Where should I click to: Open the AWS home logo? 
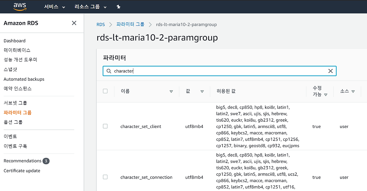click(x=20, y=7)
